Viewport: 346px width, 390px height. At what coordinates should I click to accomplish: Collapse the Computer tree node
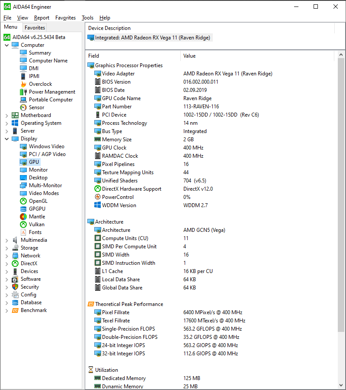pyautogui.click(x=6, y=45)
